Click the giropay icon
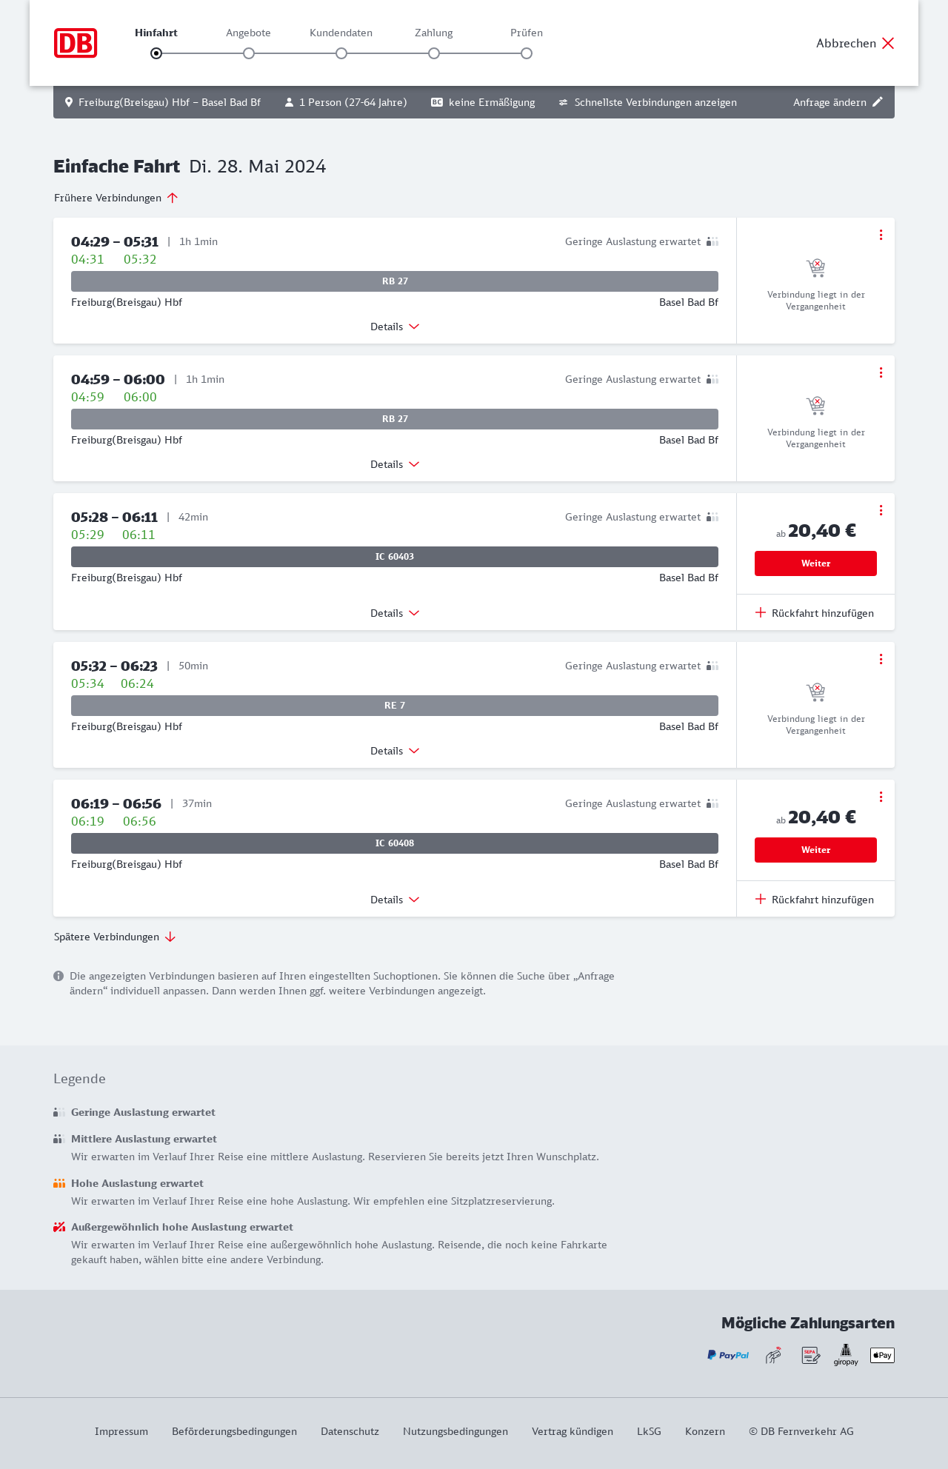 pos(846,1355)
